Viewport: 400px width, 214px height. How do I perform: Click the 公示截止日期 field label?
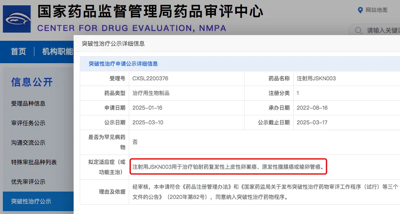tap(274, 123)
